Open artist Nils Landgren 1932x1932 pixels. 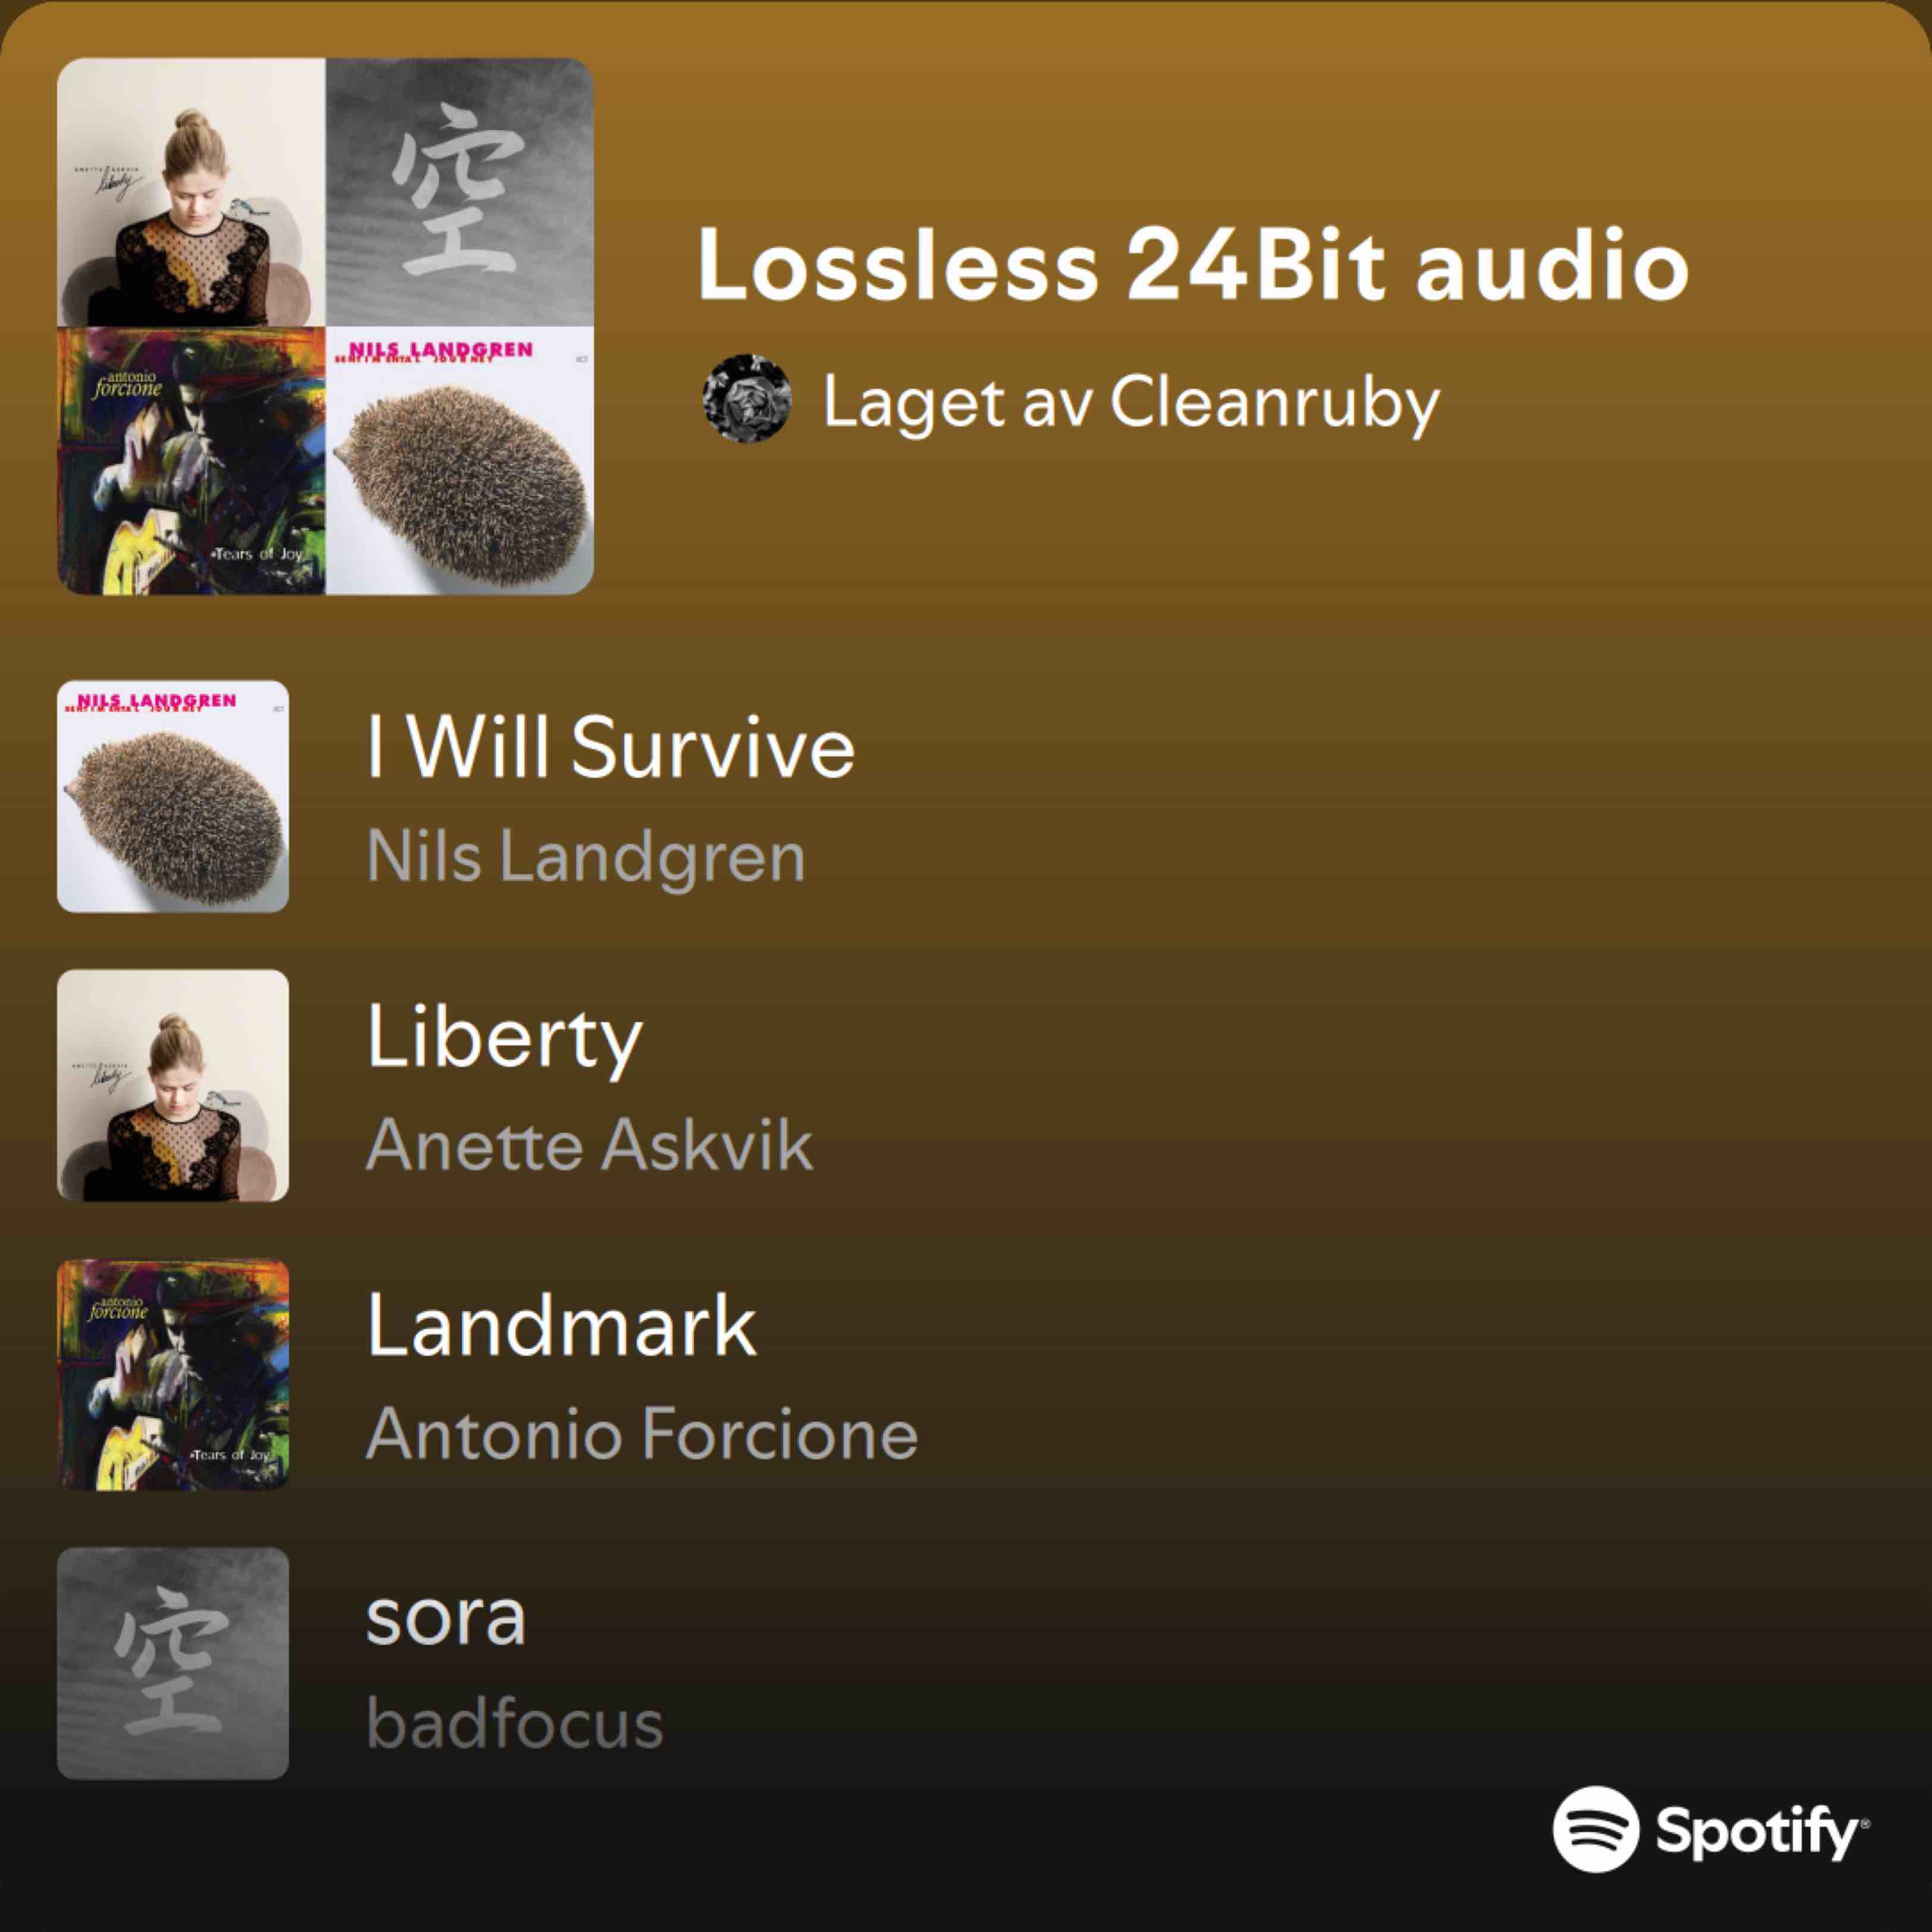click(x=586, y=857)
